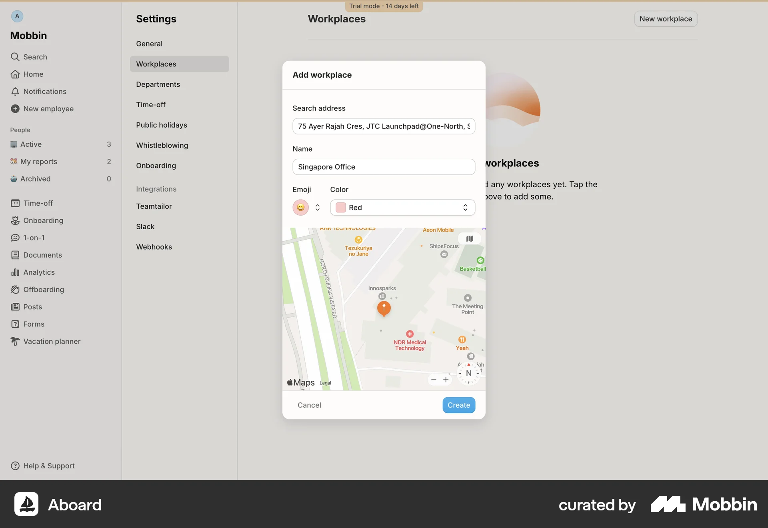Switch to Public holidays settings

point(162,124)
